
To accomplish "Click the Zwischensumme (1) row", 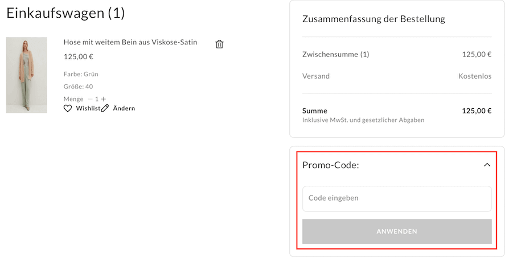I will [x=397, y=54].
